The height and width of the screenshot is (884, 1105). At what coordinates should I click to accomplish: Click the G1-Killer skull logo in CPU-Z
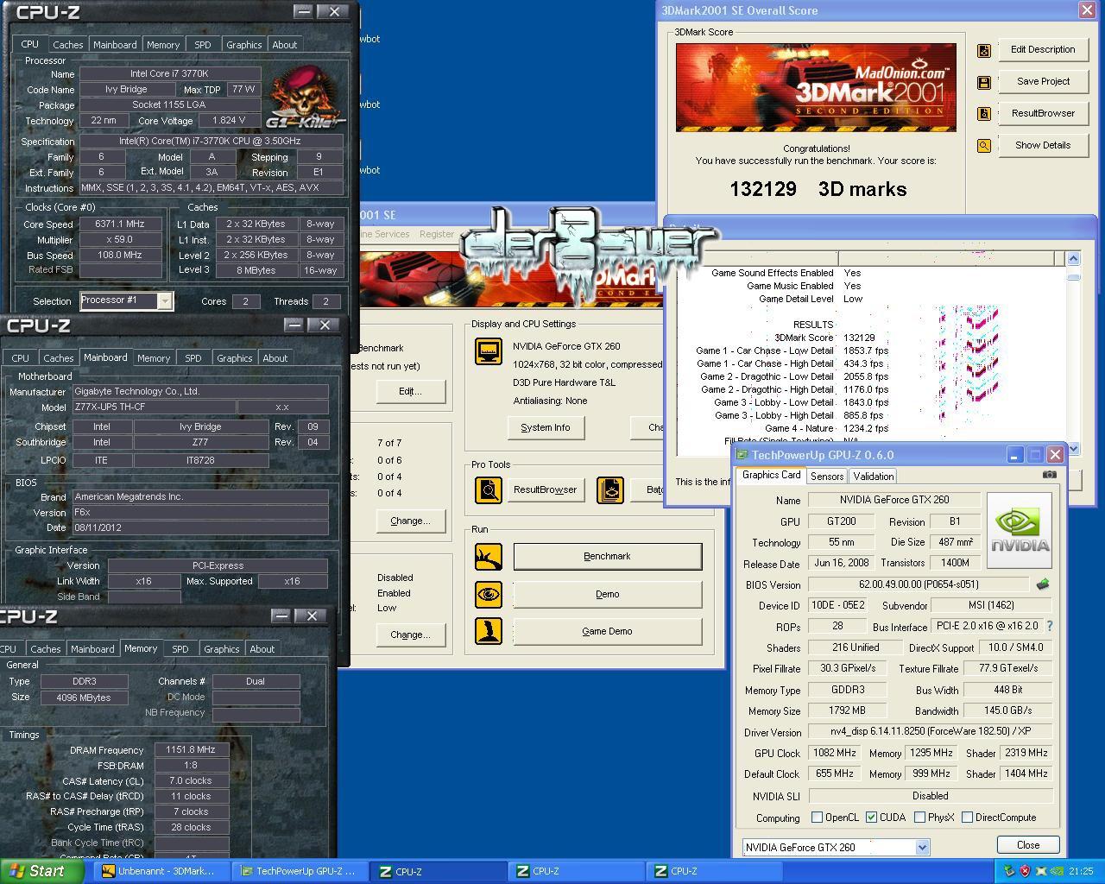[306, 97]
